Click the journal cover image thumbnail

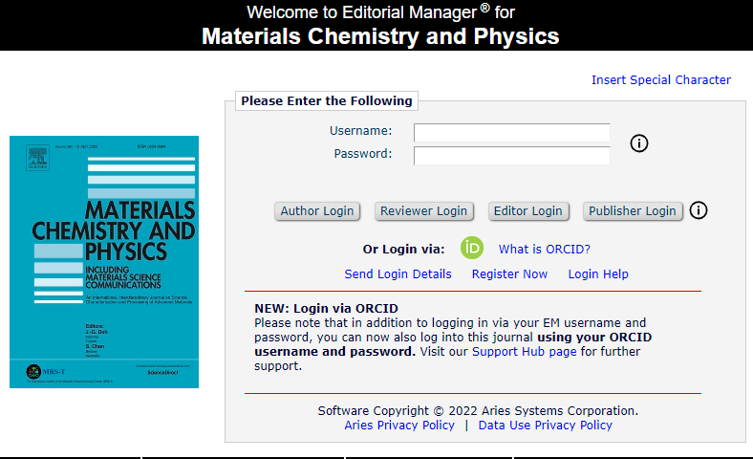coord(104,261)
